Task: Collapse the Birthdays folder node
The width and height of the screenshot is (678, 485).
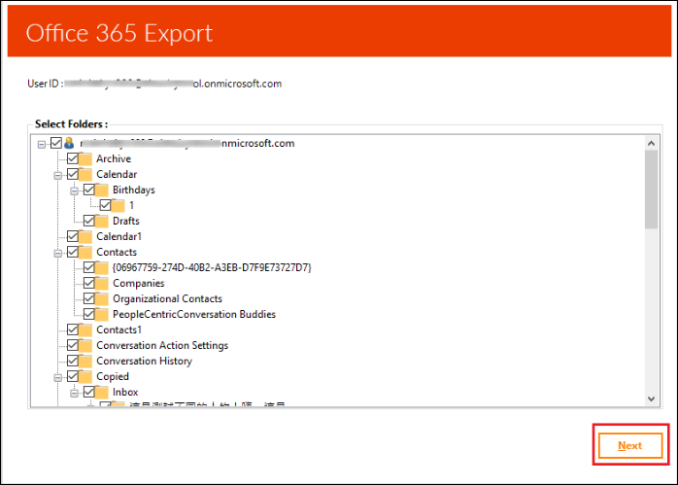Action: [x=75, y=191]
